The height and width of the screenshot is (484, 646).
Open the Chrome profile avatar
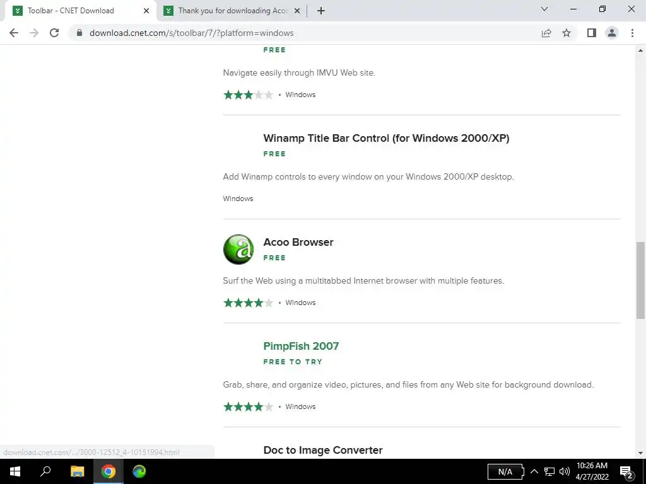pyautogui.click(x=612, y=33)
